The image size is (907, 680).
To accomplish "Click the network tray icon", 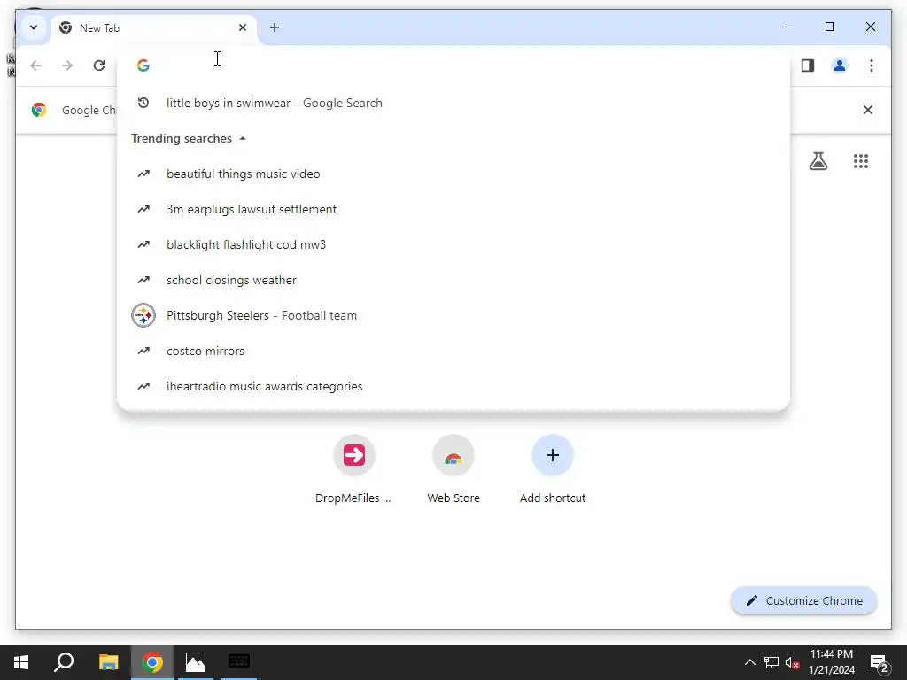I will (x=771, y=662).
